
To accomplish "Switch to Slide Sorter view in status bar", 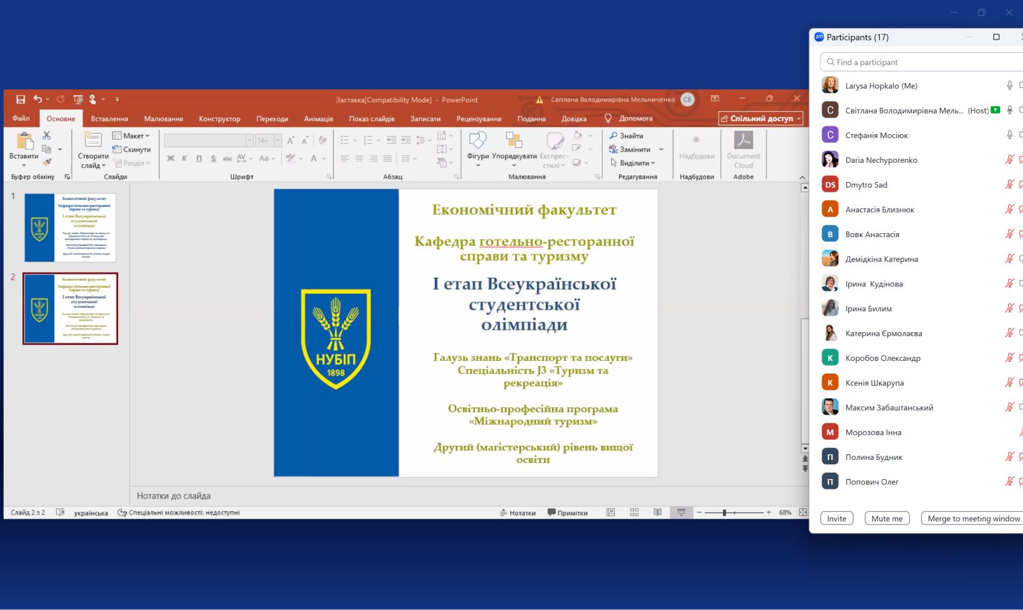I will (x=634, y=513).
